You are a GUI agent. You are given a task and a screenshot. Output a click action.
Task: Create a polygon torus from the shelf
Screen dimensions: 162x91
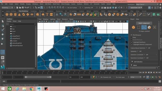pos(24,14)
